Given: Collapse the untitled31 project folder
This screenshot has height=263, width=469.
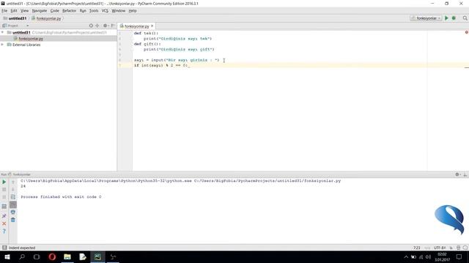Looking at the screenshot, I should (x=3, y=32).
